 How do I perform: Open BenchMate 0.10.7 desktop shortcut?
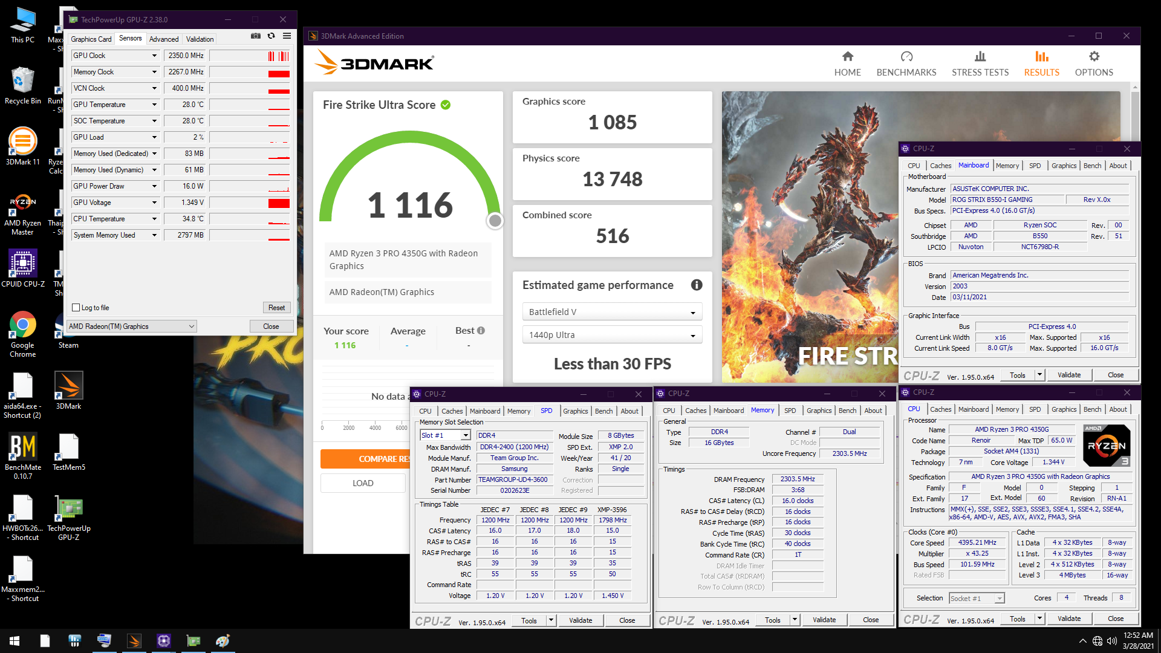point(23,456)
